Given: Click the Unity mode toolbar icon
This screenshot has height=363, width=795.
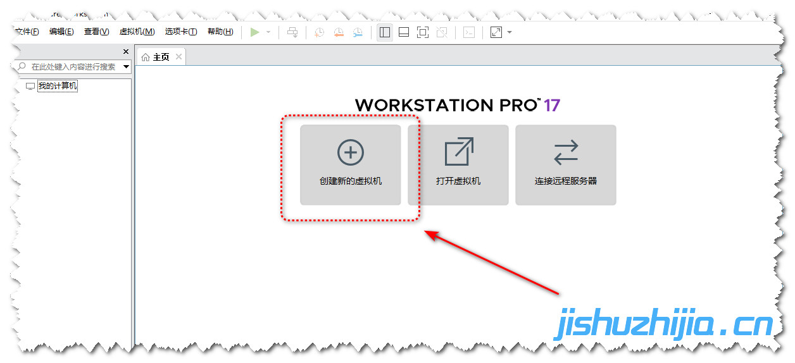Looking at the screenshot, I should point(442,32).
